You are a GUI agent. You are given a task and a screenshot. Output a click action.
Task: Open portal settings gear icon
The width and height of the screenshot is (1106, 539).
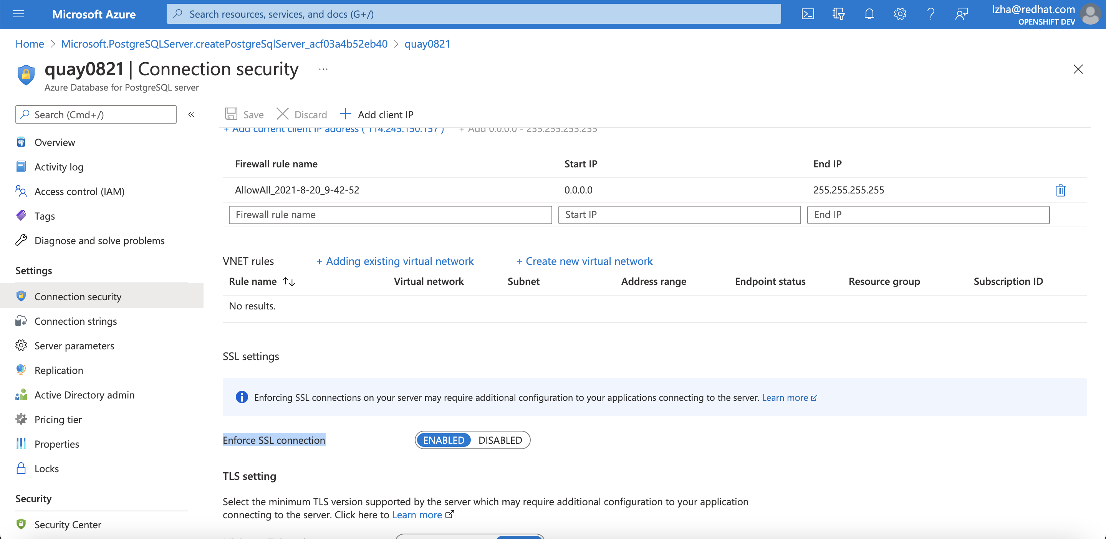click(900, 14)
